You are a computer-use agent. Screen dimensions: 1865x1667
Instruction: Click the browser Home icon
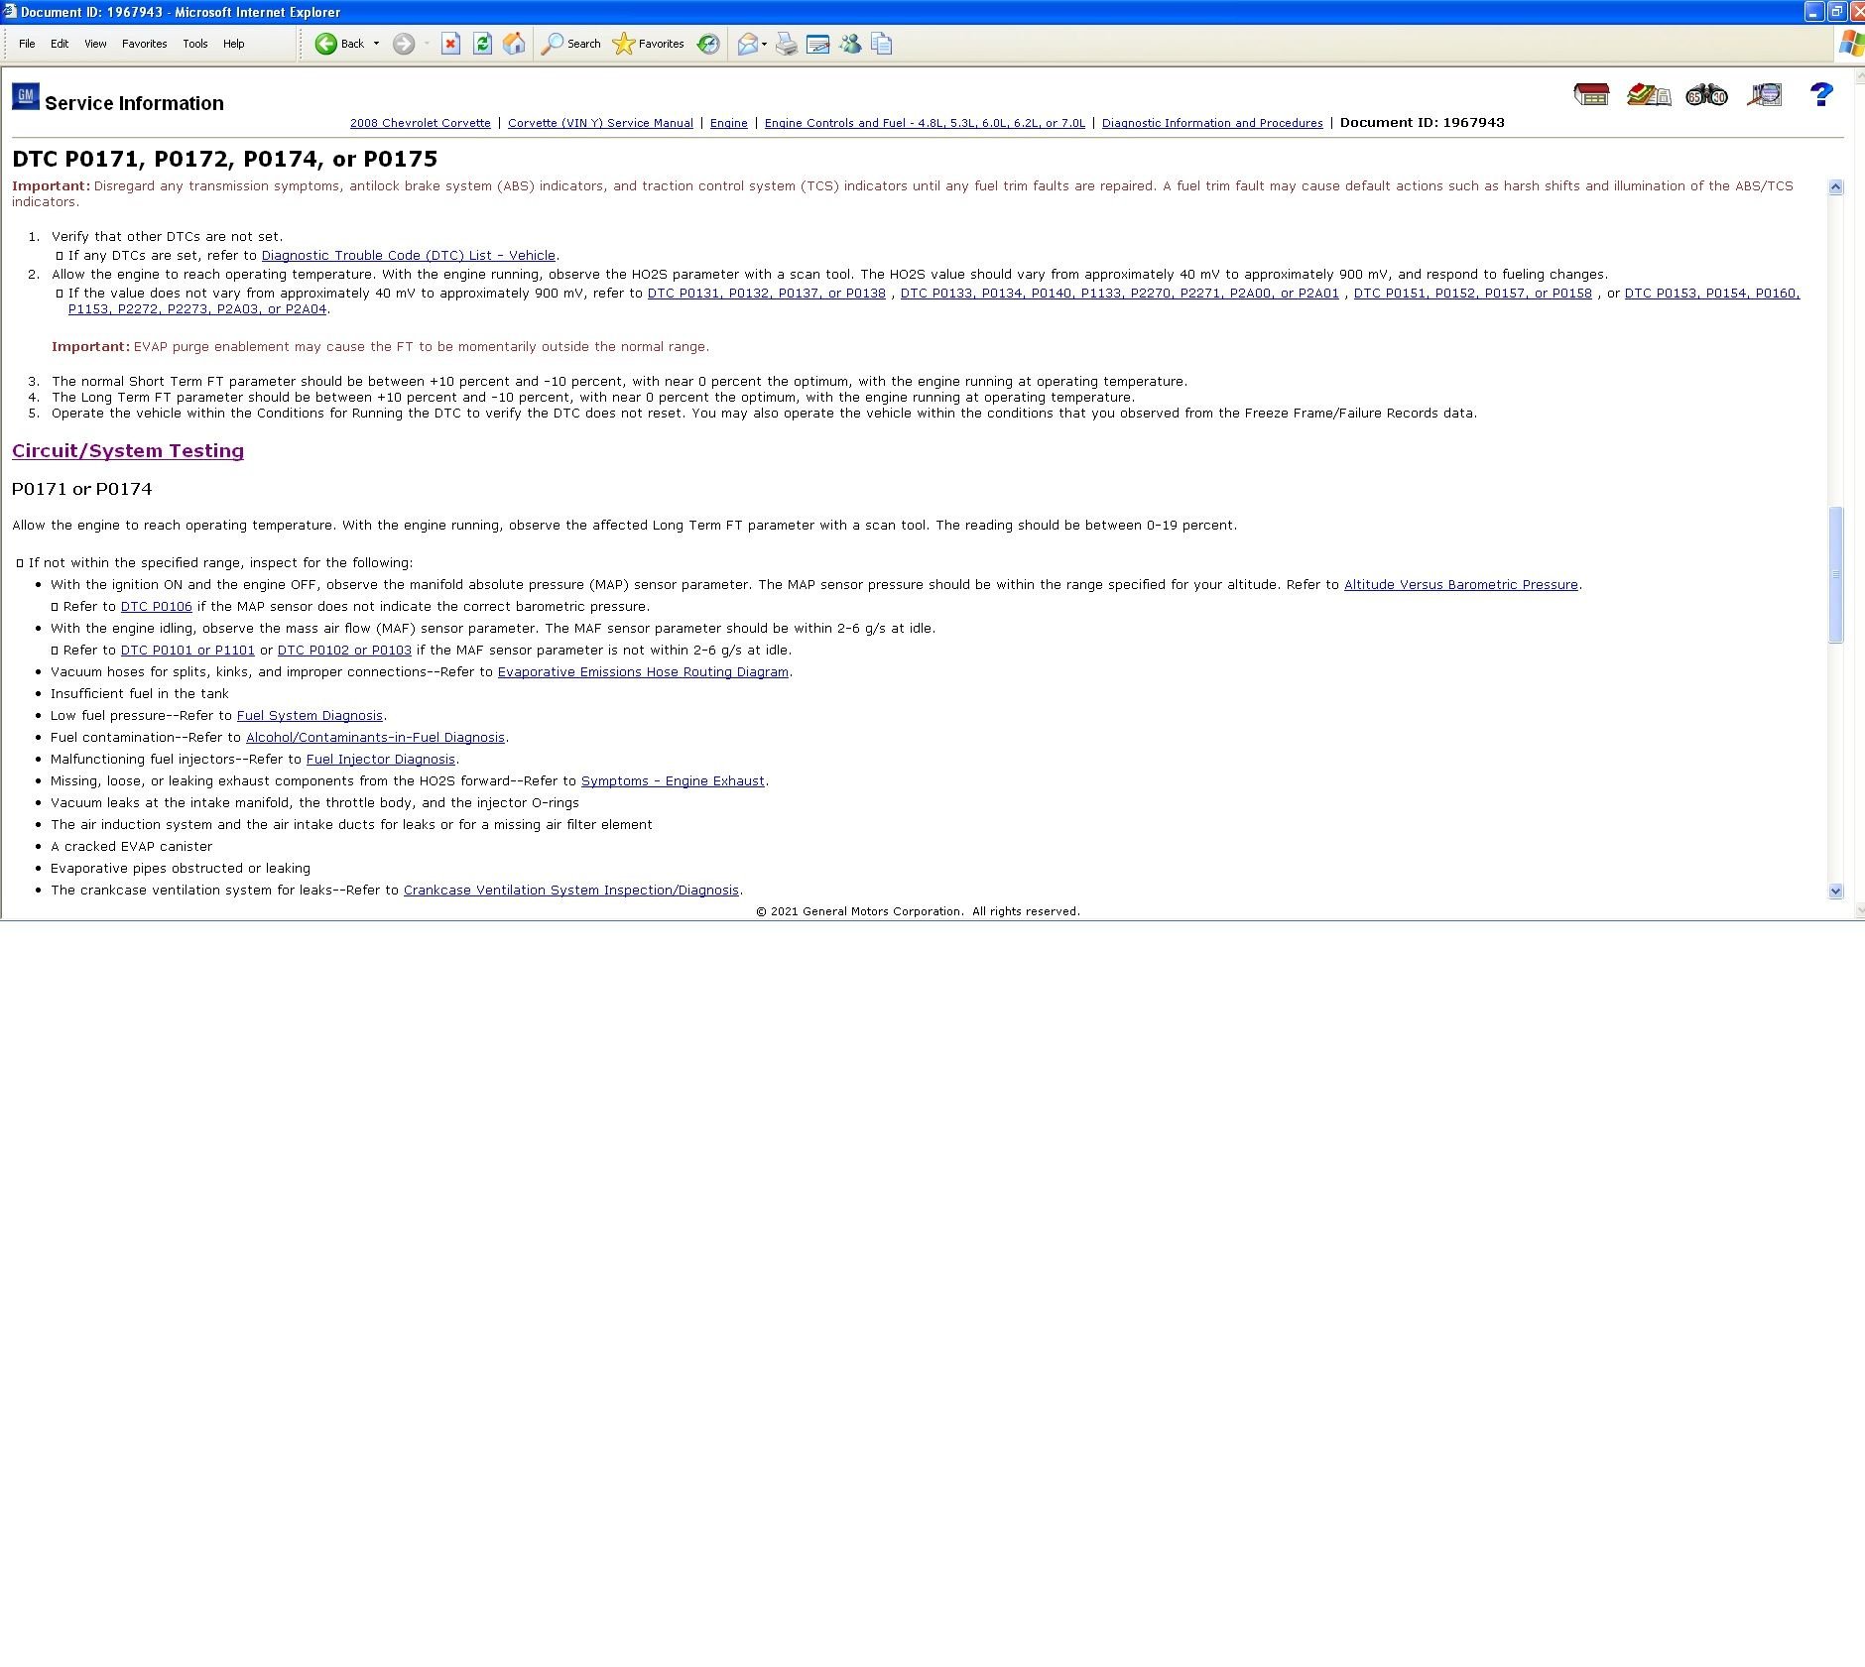514,44
